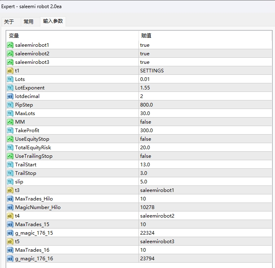
Task: Select the boolean icon beside MM
Action: pyautogui.click(x=10, y=122)
